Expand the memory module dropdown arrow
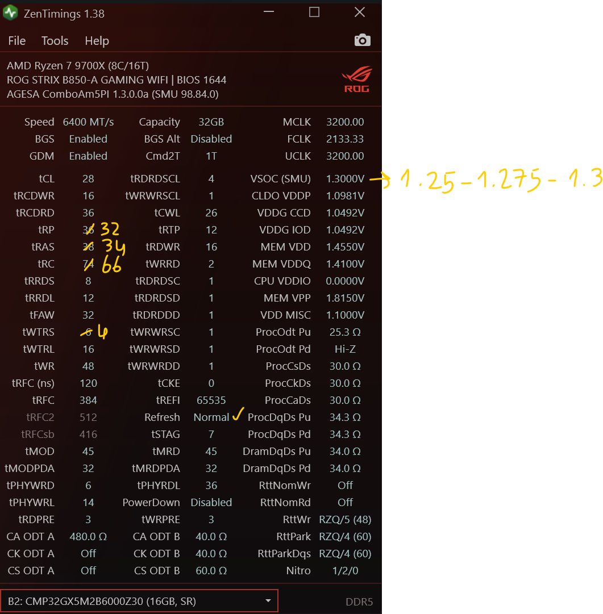Image resolution: width=603 pixels, height=614 pixels. 268,601
